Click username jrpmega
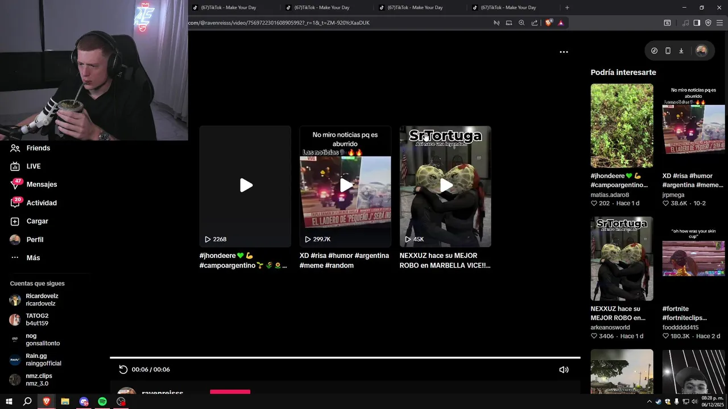 point(673,195)
